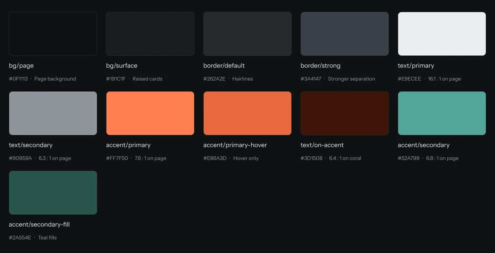The width and height of the screenshot is (495, 253).
Task: Select the accent/primary coral swatch
Action: (x=150, y=113)
